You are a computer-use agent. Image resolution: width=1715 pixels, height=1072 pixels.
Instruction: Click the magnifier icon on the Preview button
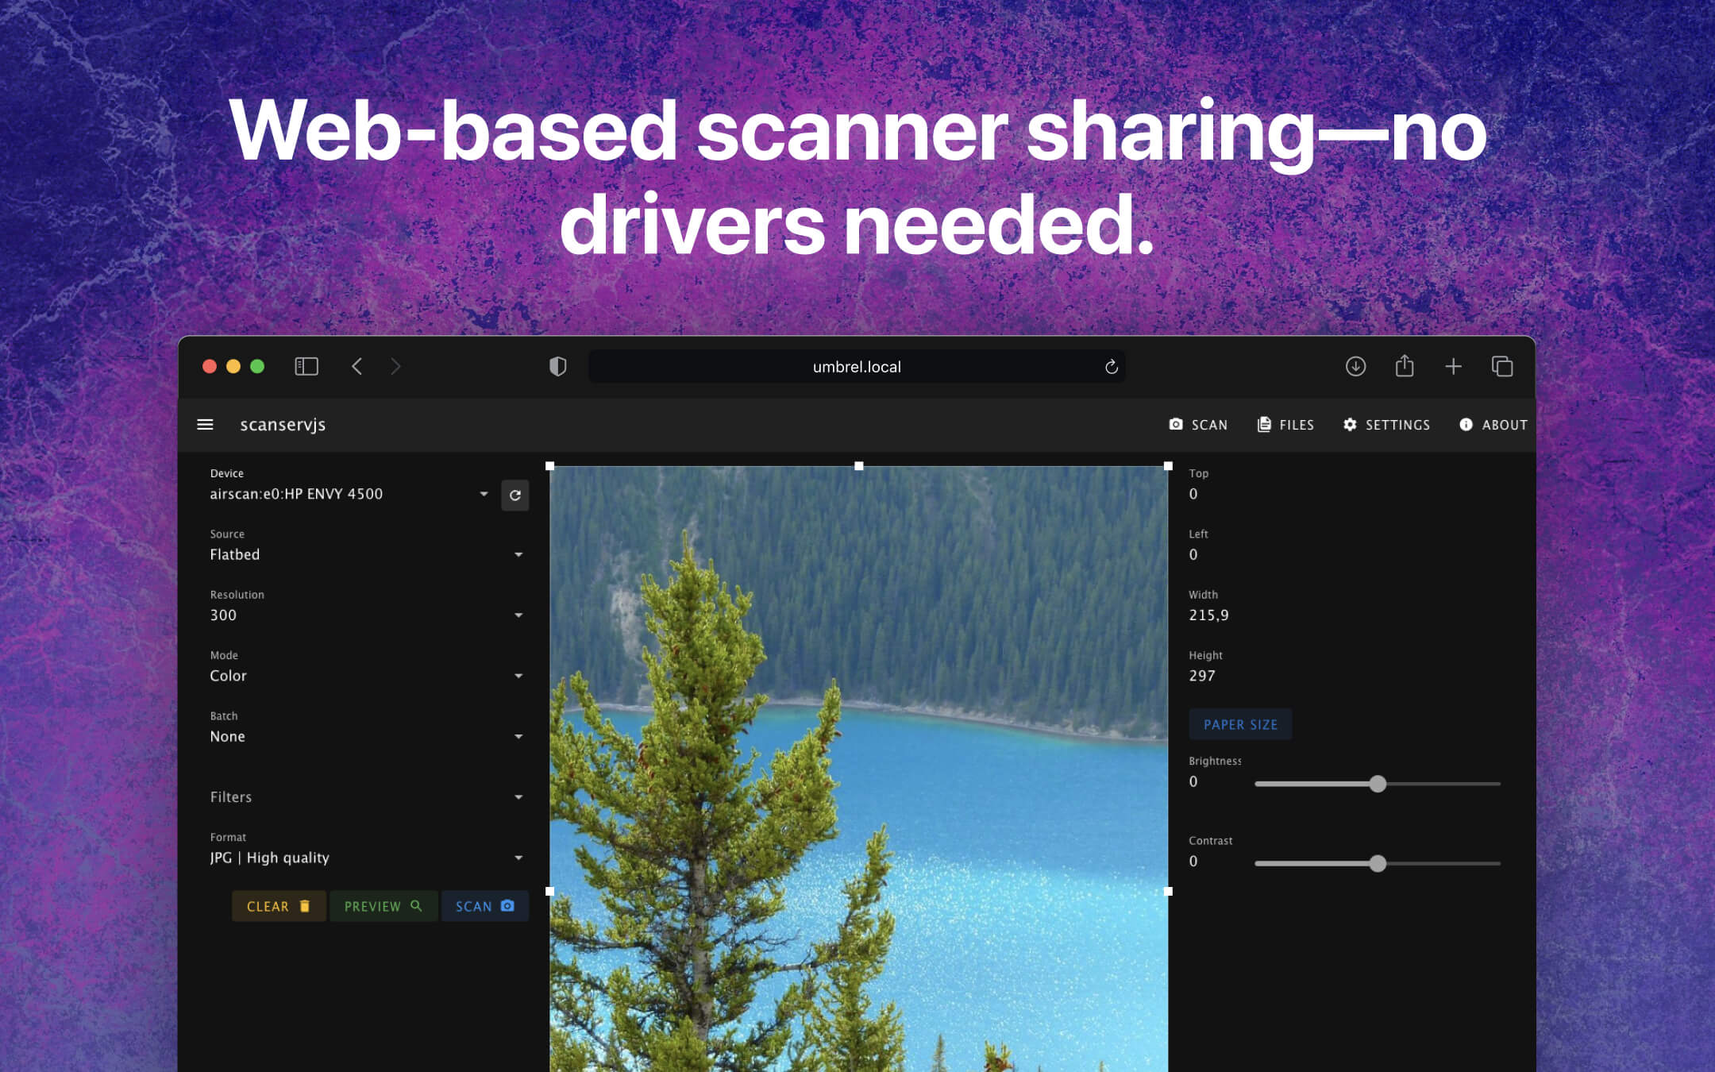(416, 906)
